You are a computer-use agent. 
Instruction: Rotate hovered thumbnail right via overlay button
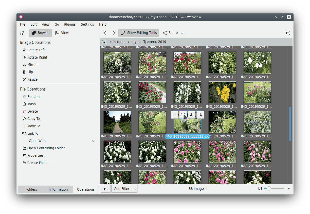click(x=200, y=115)
